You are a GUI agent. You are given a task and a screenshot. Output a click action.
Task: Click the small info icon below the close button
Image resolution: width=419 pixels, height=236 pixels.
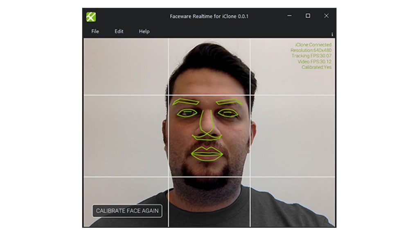coord(332,34)
